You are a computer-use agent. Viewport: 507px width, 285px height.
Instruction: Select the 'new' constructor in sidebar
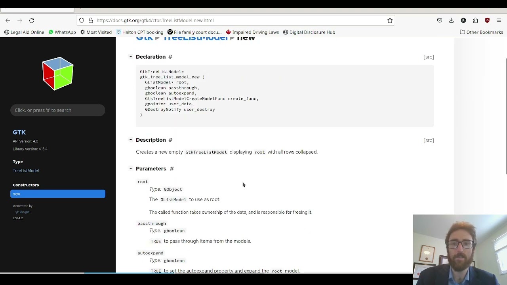[58, 194]
